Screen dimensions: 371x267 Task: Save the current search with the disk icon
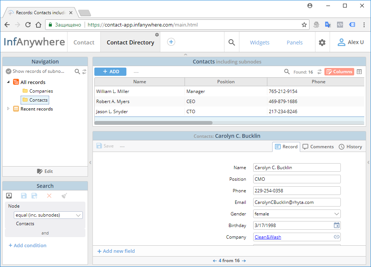coord(23,196)
